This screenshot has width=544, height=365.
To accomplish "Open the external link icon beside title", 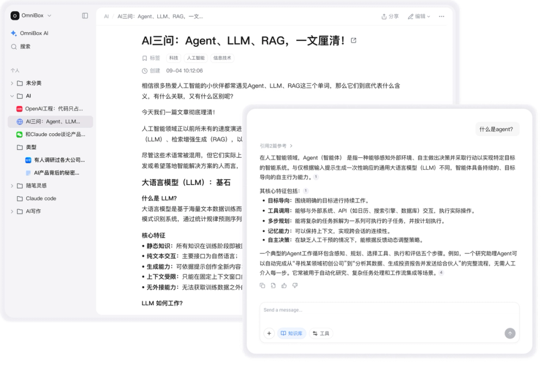I will coord(354,41).
